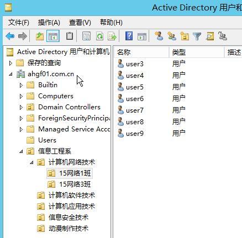Collapse the 信息工程系 organizational unit
The image size is (242, 238).
coord(22,151)
